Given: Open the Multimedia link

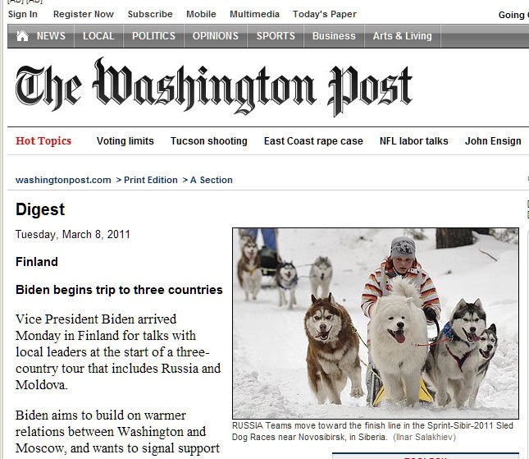Looking at the screenshot, I should click(254, 14).
